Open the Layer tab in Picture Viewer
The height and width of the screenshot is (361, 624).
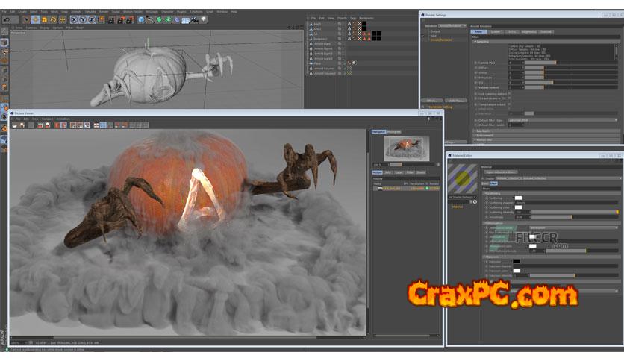click(399, 172)
